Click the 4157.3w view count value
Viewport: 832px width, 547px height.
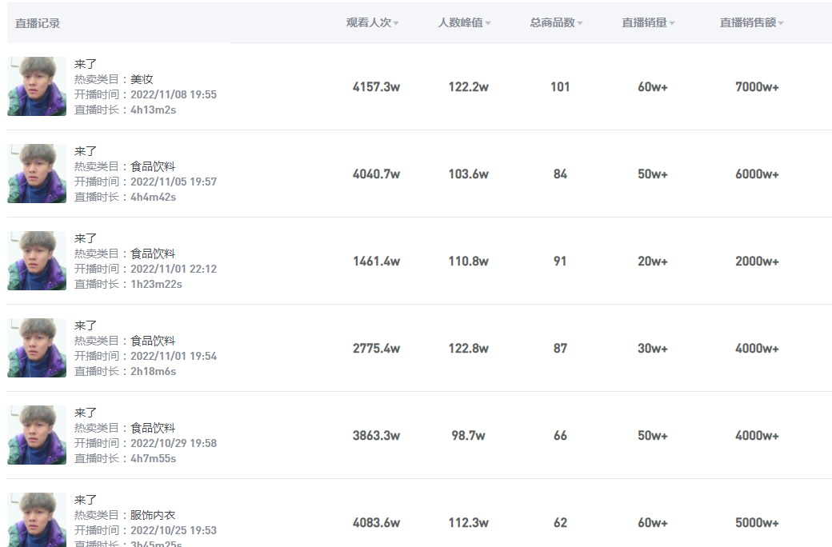pos(376,87)
